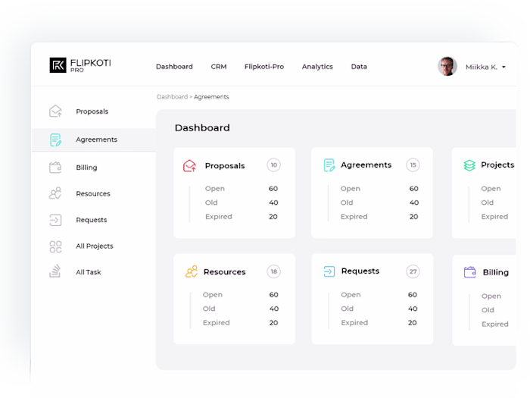Click the Requests count badge showing 27
530x398 pixels.
(x=413, y=271)
